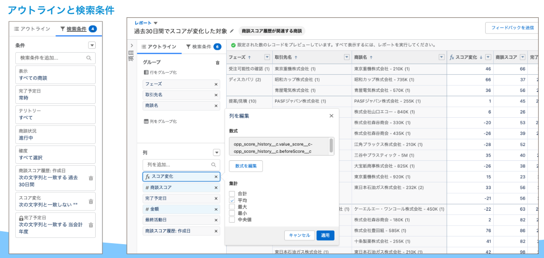Viewport: 544px width, 258px height.
Task: Open 検索条件 tab with badge 6
Action: pyautogui.click(x=203, y=46)
